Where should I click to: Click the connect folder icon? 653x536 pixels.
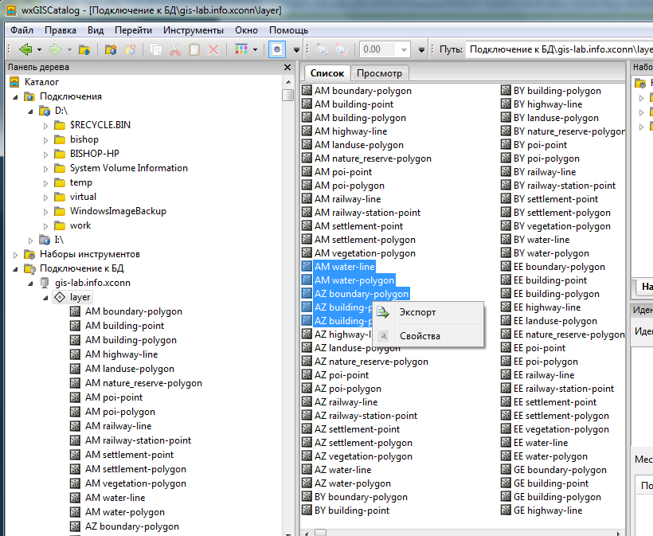click(x=111, y=50)
